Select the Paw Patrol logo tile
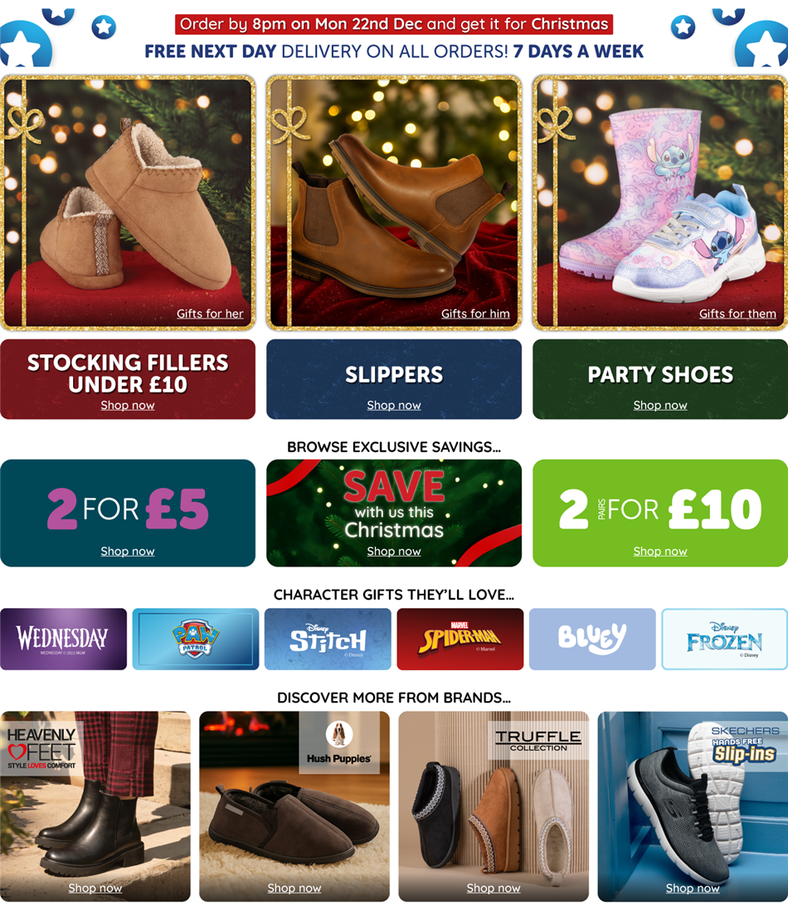 tap(196, 639)
